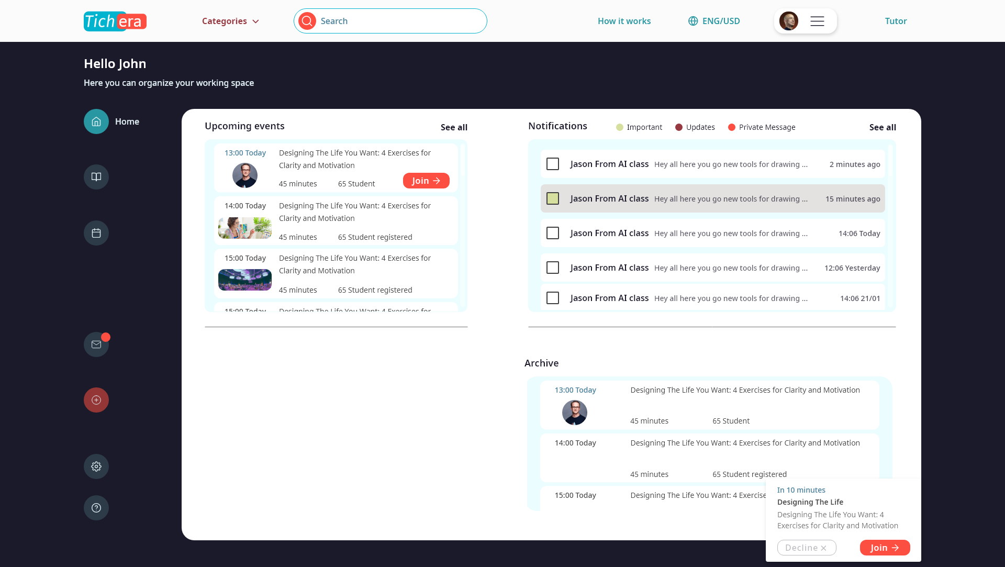Click the Home label in sidebar

[127, 121]
